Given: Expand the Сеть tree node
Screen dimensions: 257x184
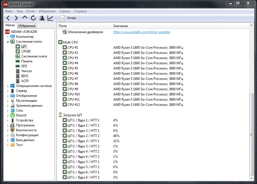Looking at the screenshot, I should tap(8, 111).
